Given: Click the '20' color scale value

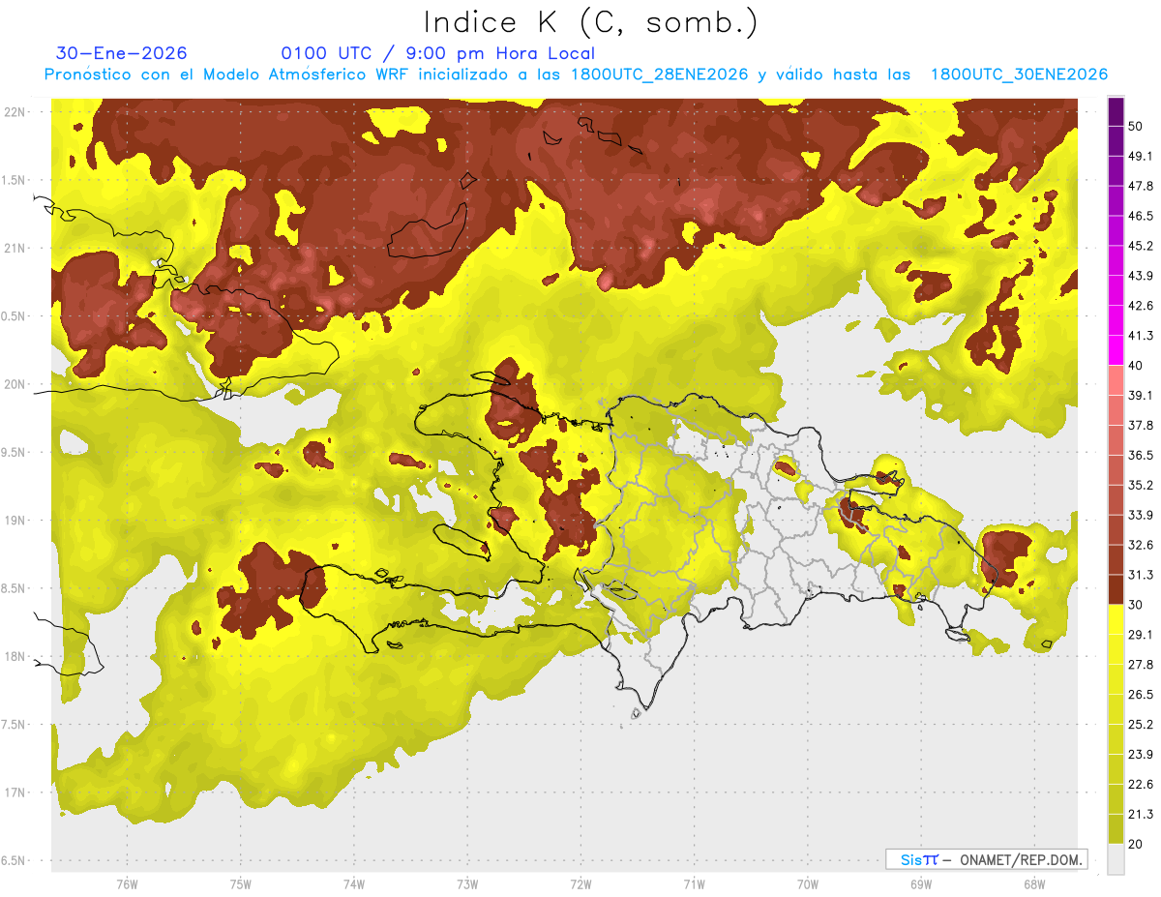Looking at the screenshot, I should pos(1135,844).
